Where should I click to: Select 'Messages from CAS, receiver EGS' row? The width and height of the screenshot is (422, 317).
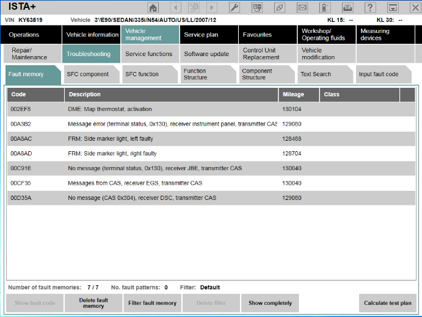(211, 183)
